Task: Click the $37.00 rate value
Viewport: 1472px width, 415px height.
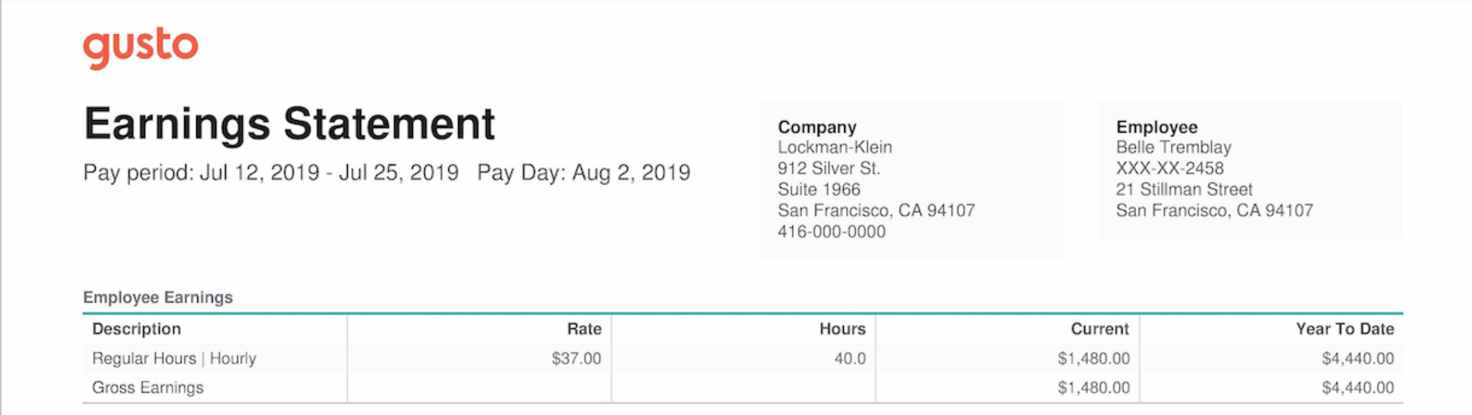Action: (576, 359)
